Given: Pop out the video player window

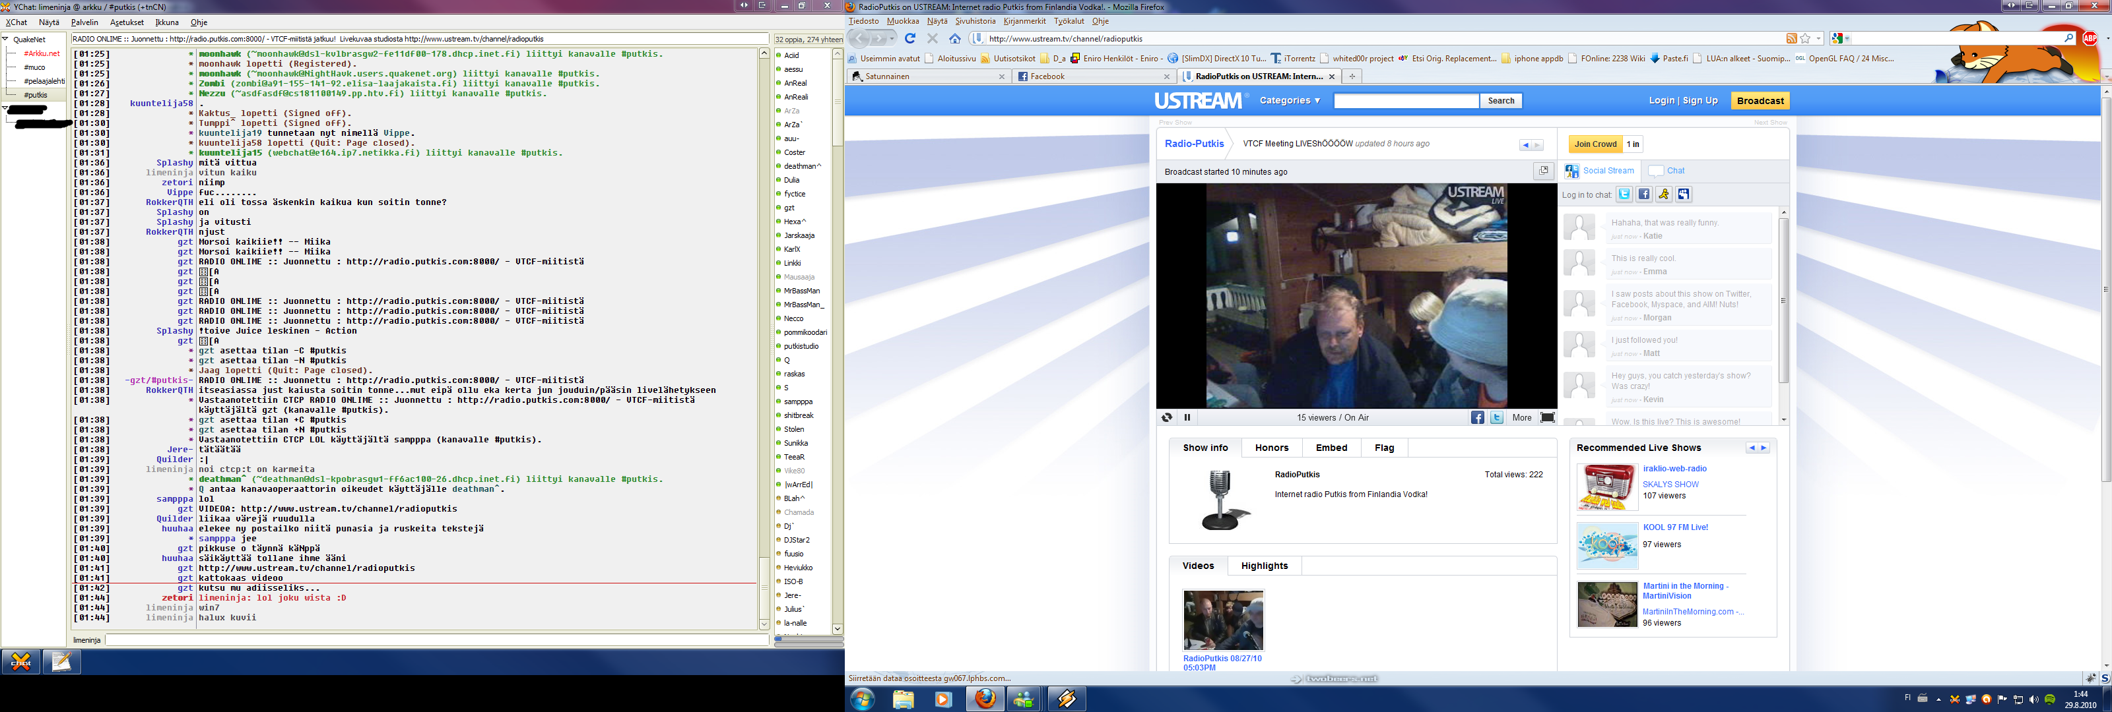Looking at the screenshot, I should coord(1543,171).
